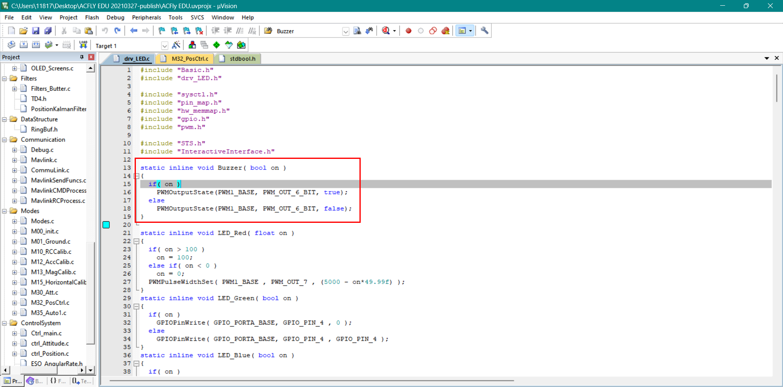The width and height of the screenshot is (783, 387).
Task: Switch to the M32_PosCtrl.c tab
Action: coord(186,59)
